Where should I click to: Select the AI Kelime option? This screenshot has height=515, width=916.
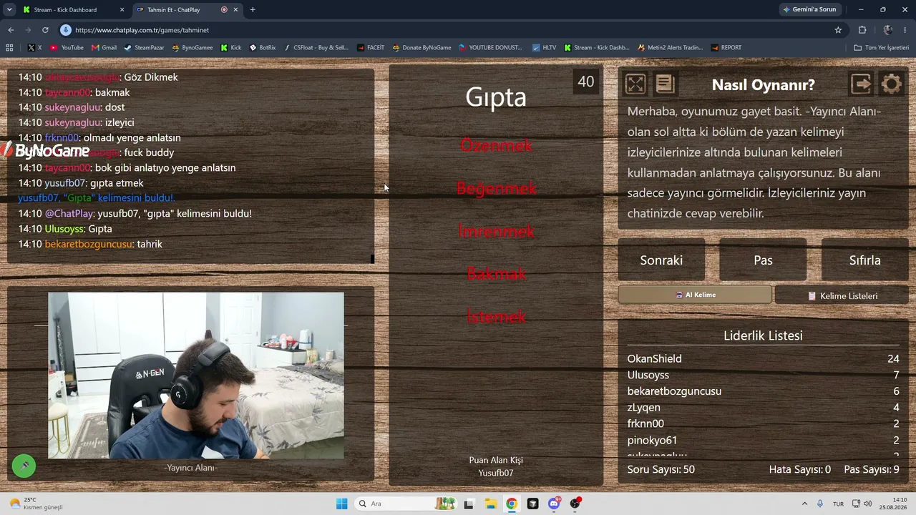(x=695, y=295)
